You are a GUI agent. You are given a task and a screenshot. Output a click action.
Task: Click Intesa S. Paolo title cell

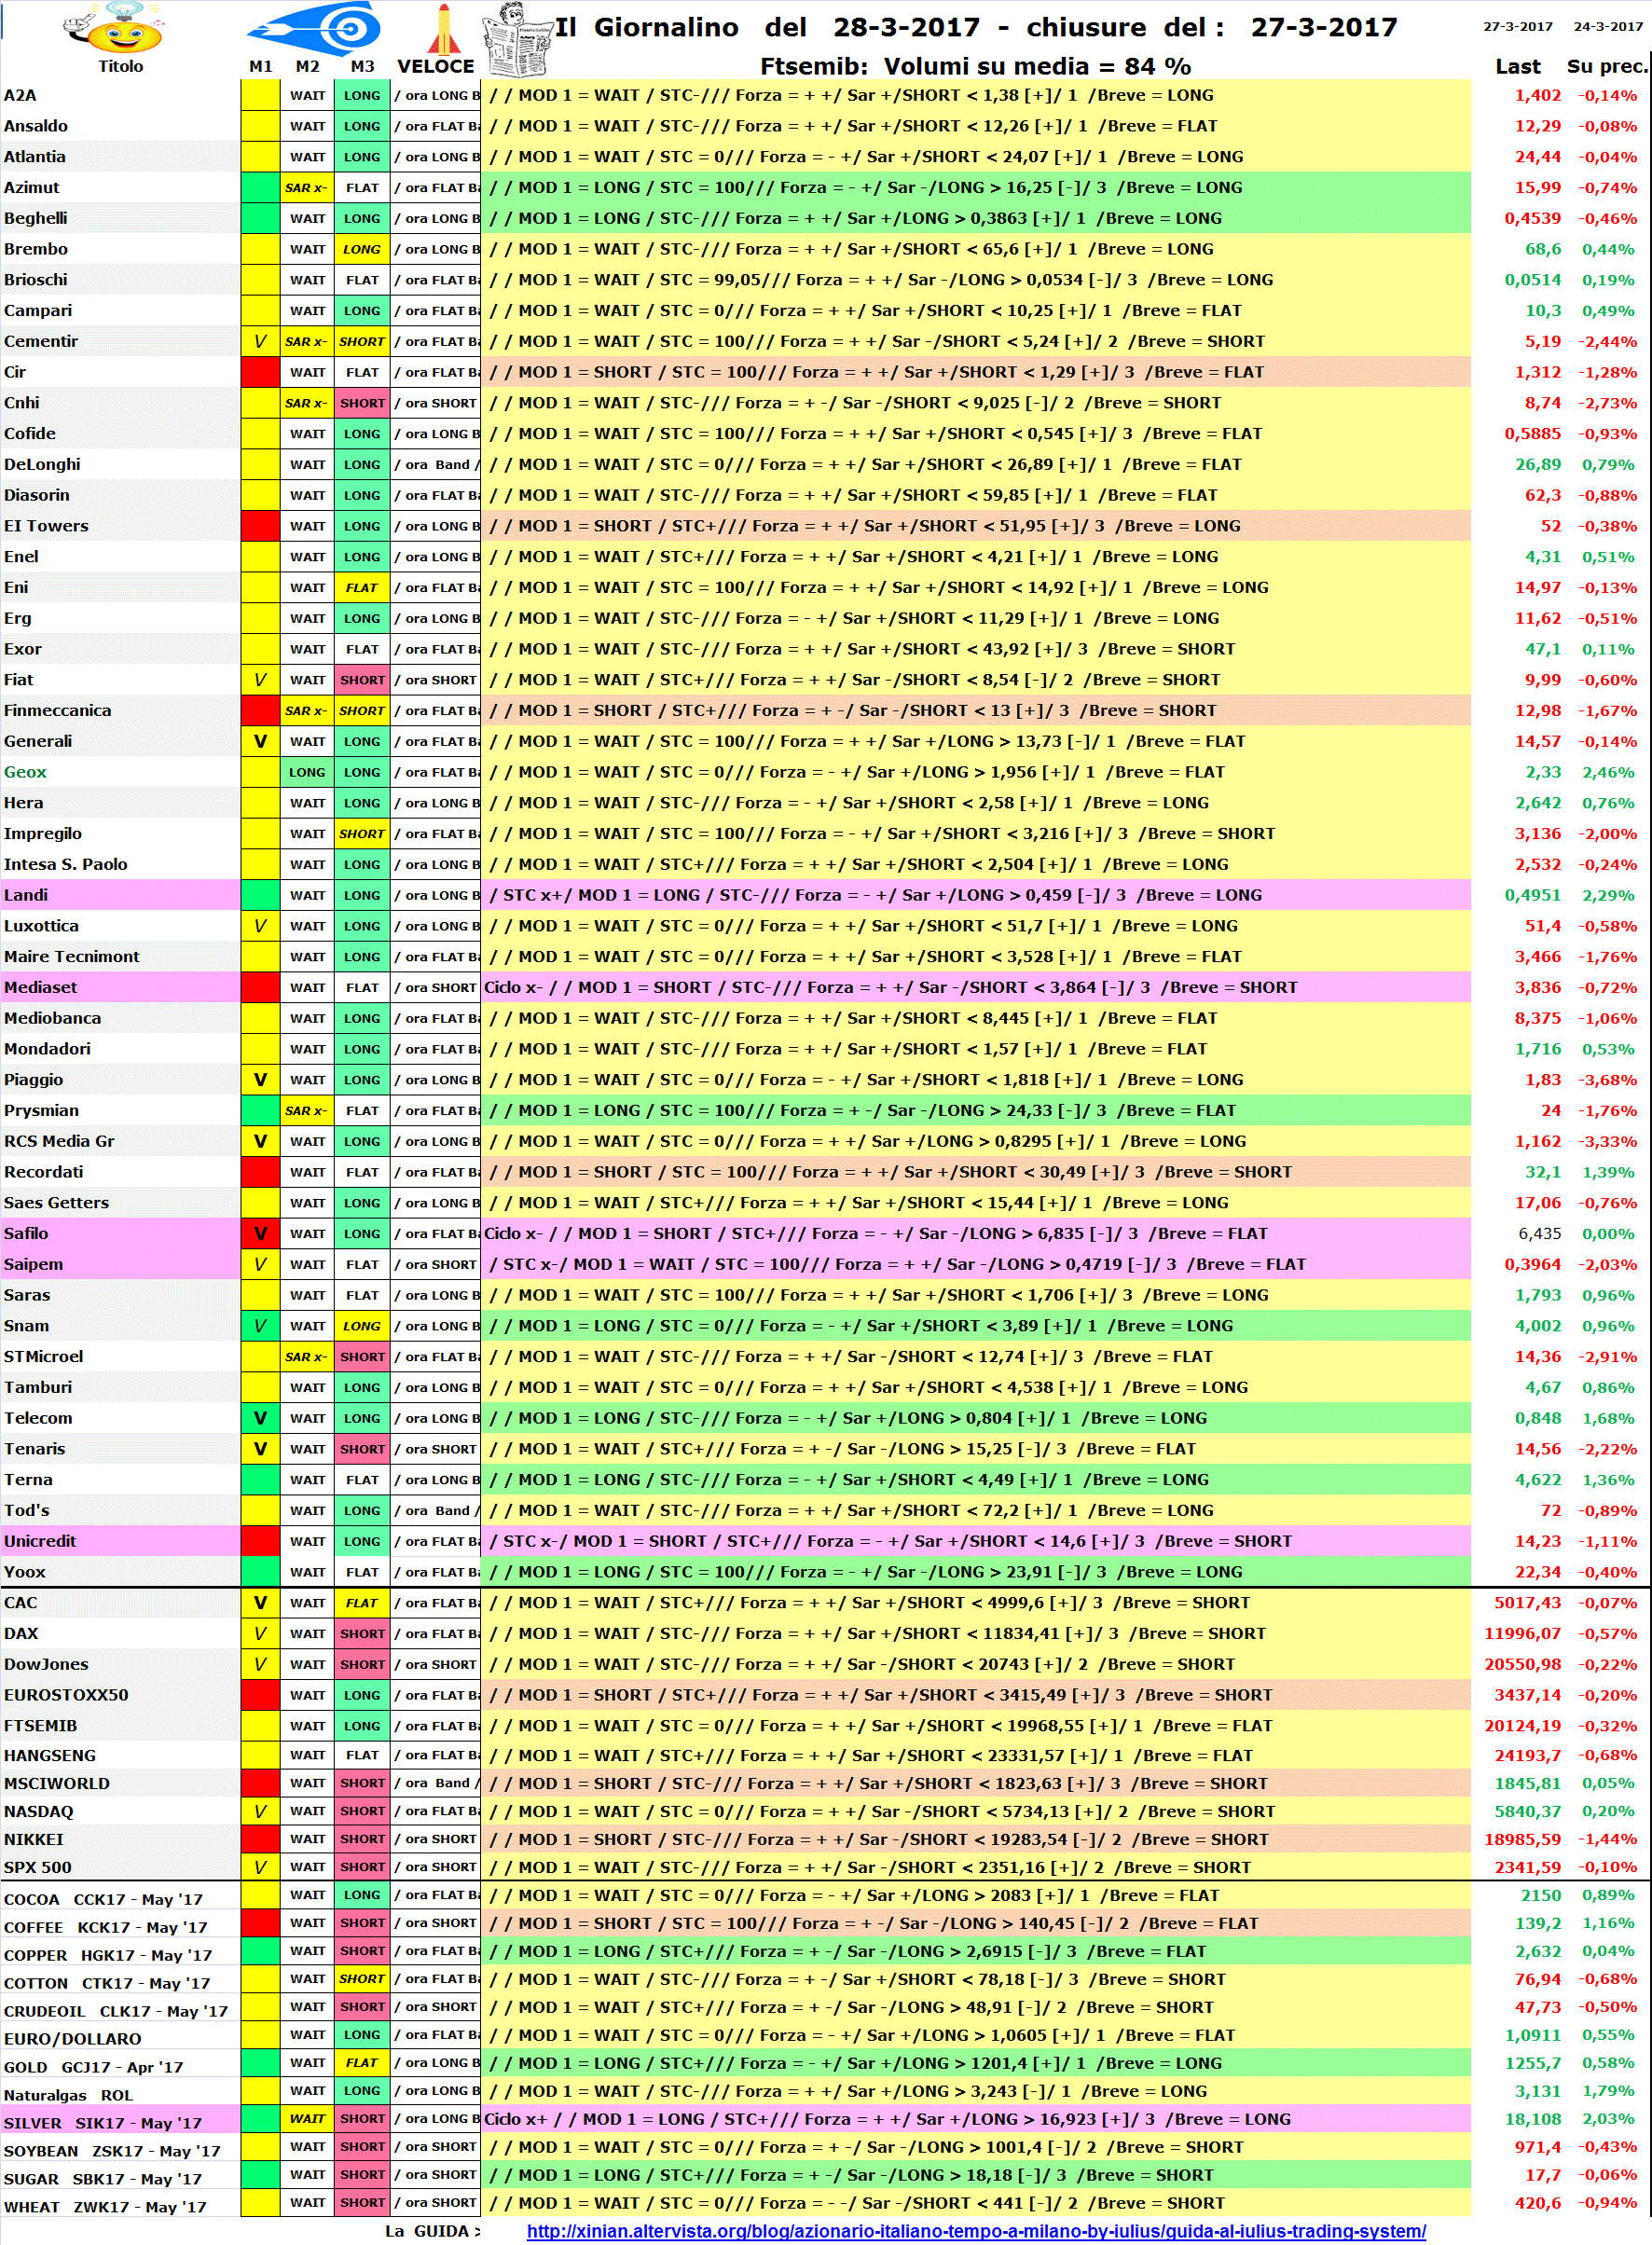[x=120, y=864]
